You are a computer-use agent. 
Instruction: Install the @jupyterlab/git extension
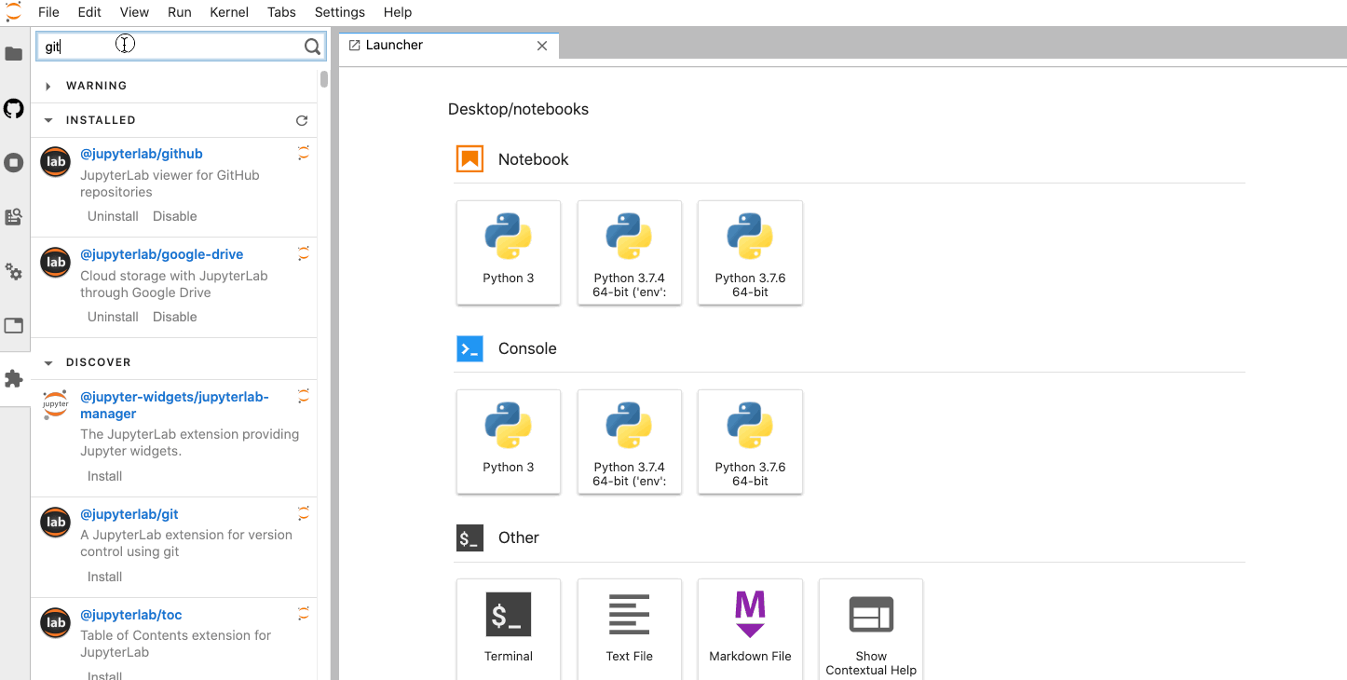click(x=104, y=577)
